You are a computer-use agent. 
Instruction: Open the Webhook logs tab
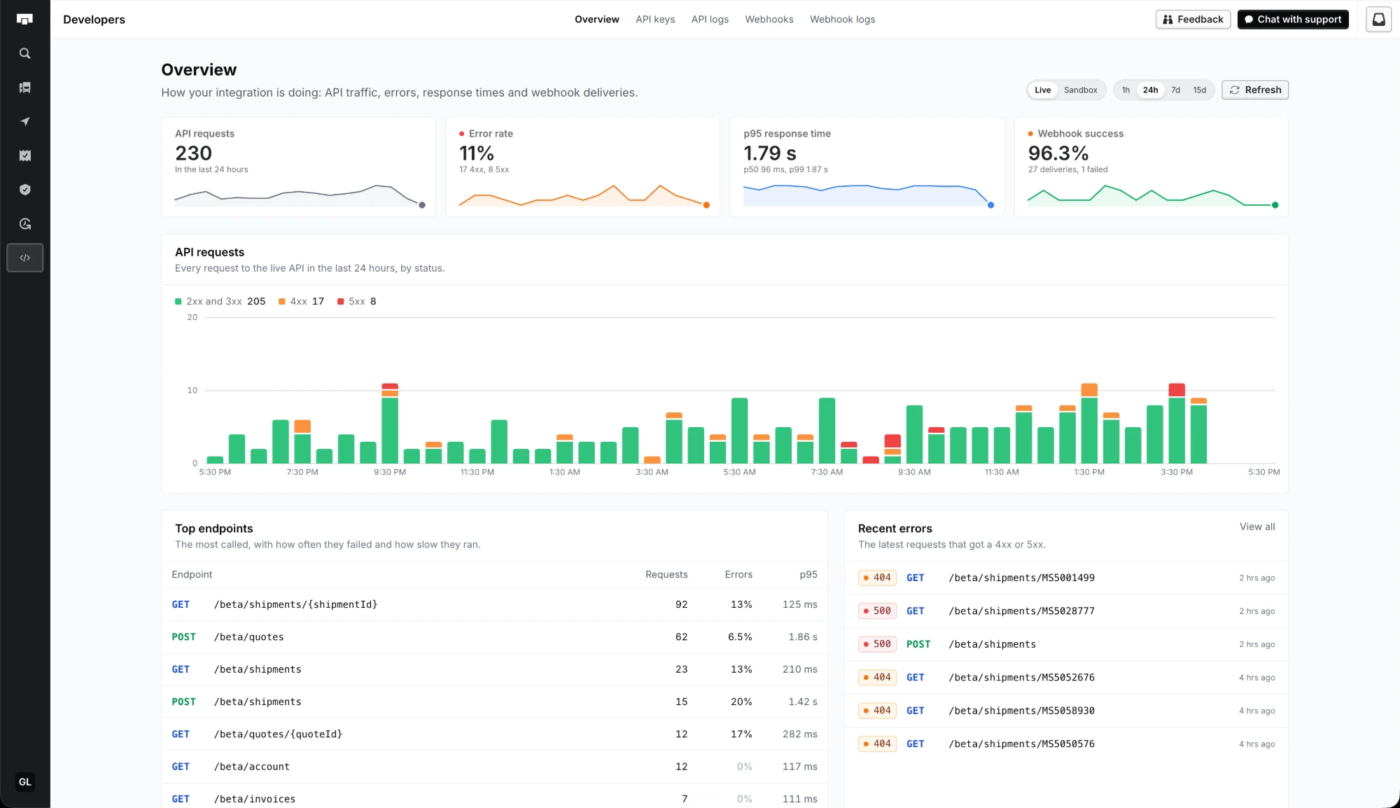click(x=842, y=20)
